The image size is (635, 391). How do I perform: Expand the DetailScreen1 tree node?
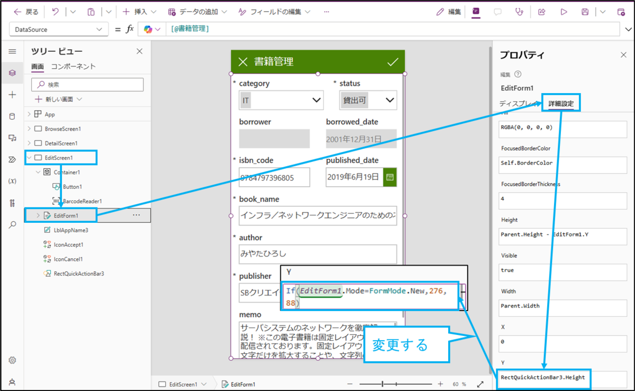29,143
